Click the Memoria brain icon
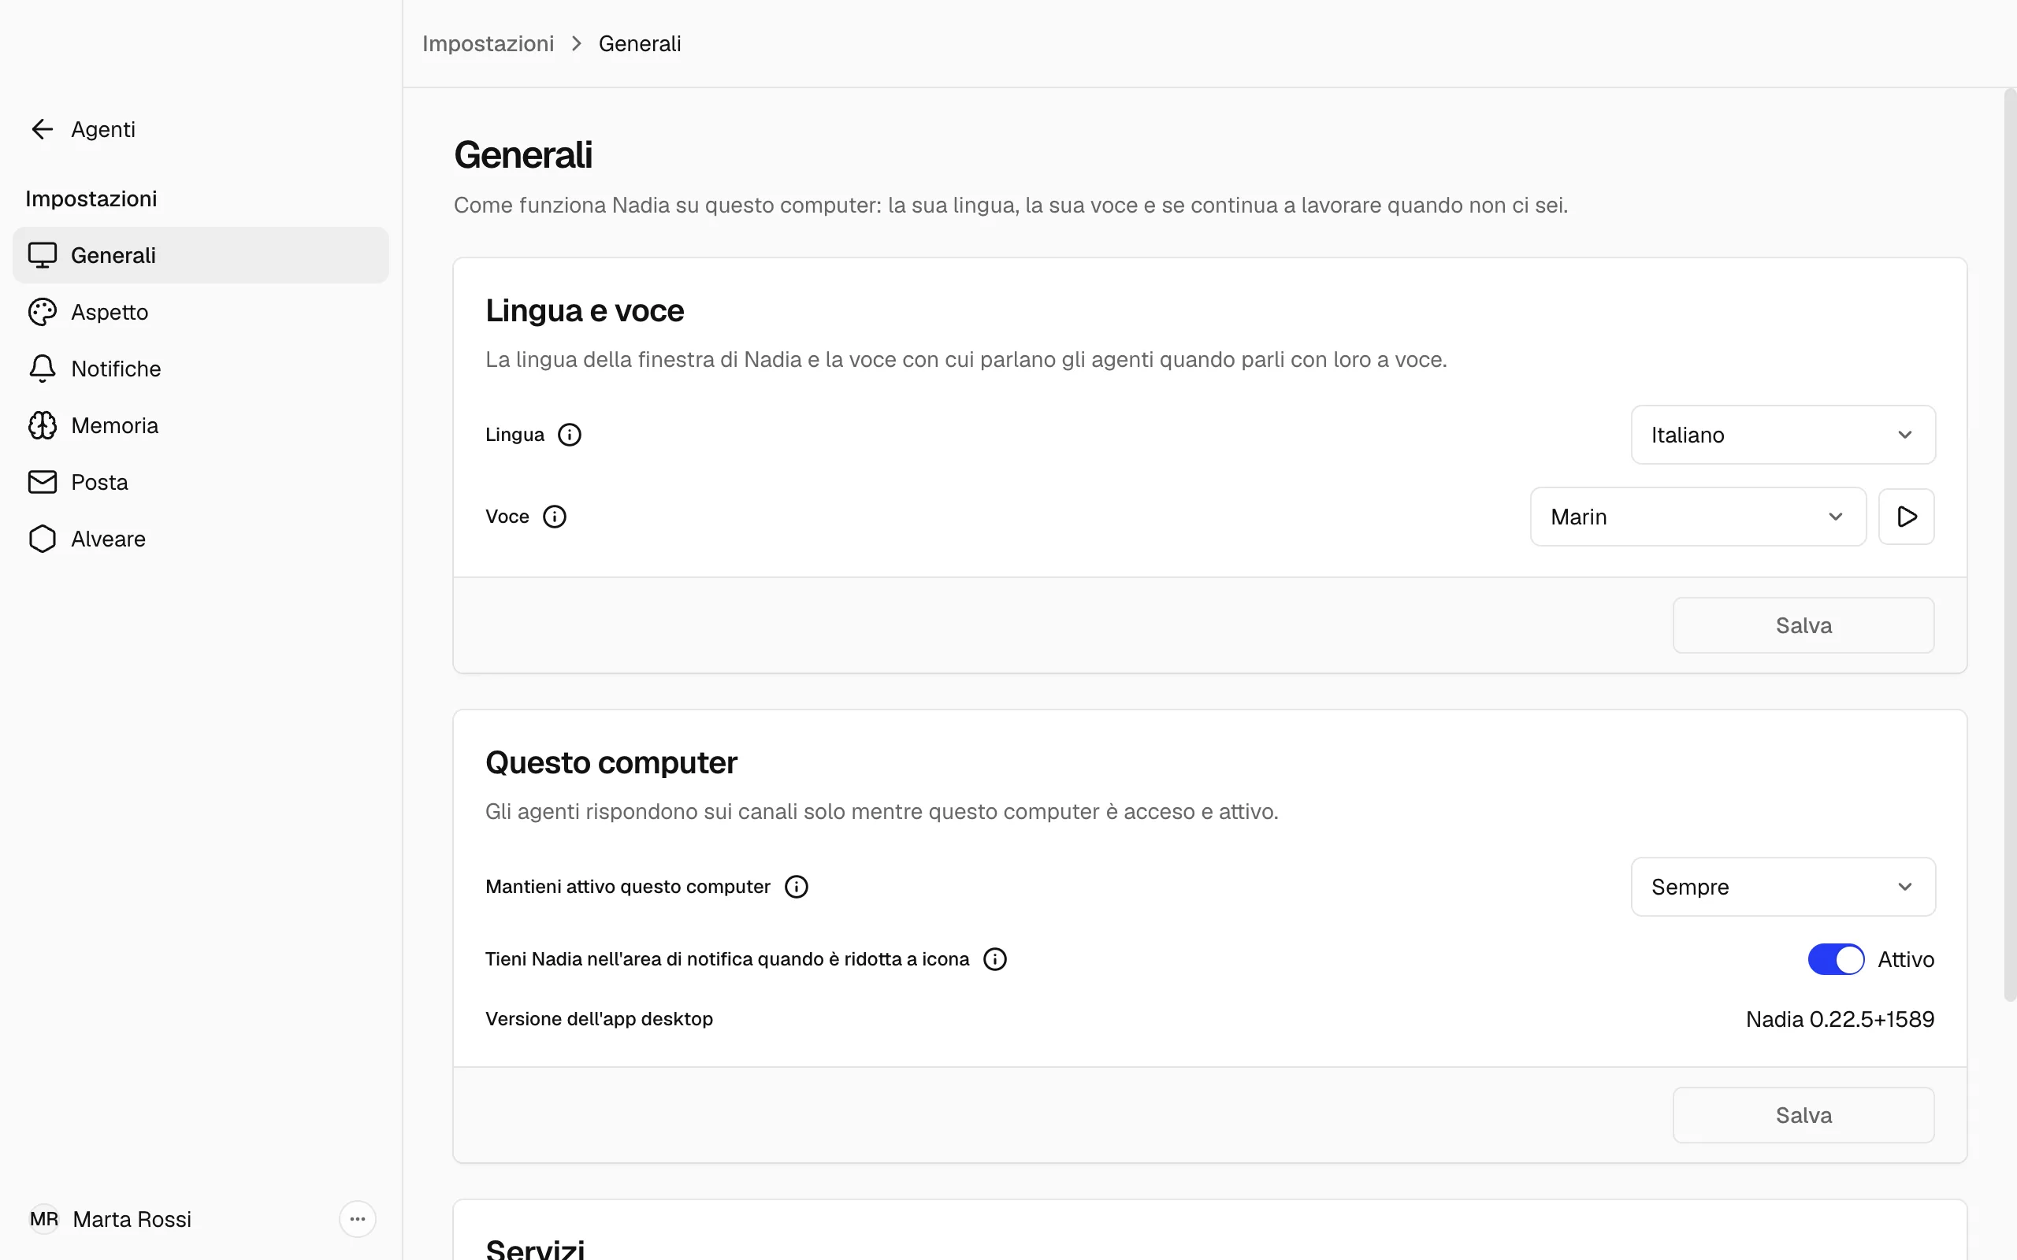 (43, 425)
